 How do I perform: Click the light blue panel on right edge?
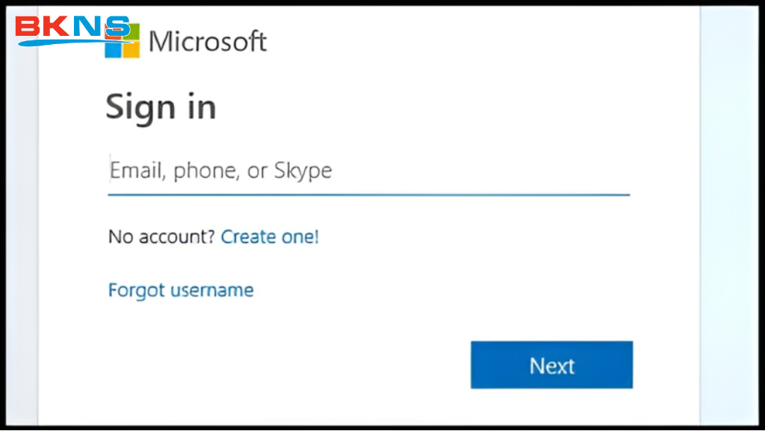click(x=731, y=224)
